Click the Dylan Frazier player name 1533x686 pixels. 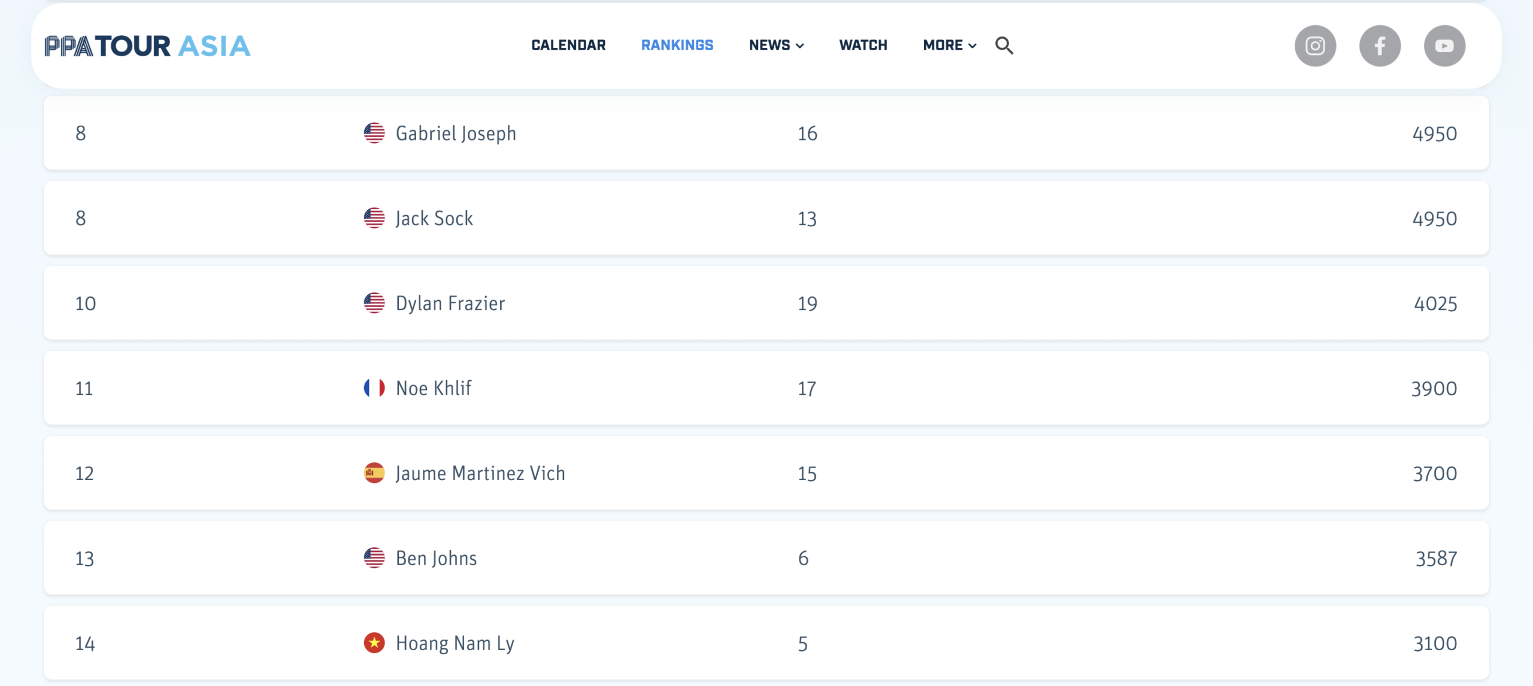(x=450, y=303)
